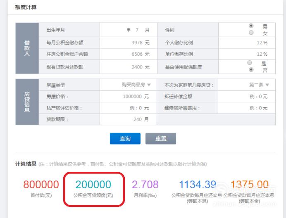Click the 住房公积金账户余额 field showing 6506
286x218 pixels.
129,54
